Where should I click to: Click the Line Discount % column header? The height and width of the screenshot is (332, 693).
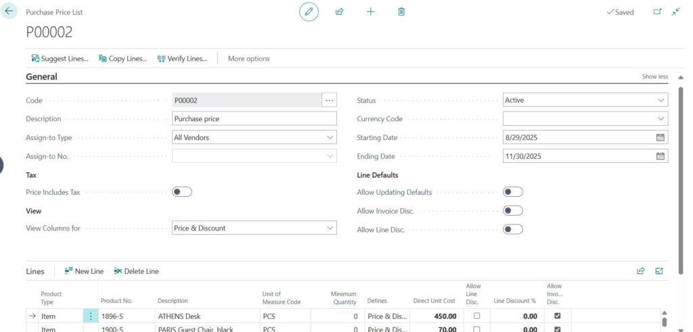pos(514,301)
